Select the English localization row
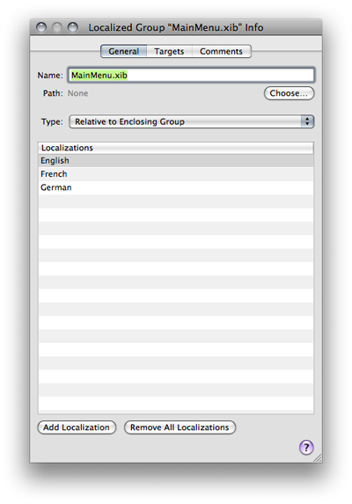This screenshot has height=504, width=352. pyautogui.click(x=176, y=160)
